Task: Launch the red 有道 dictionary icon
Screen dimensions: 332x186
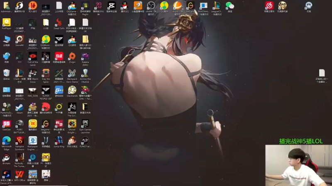Action: 59,56
